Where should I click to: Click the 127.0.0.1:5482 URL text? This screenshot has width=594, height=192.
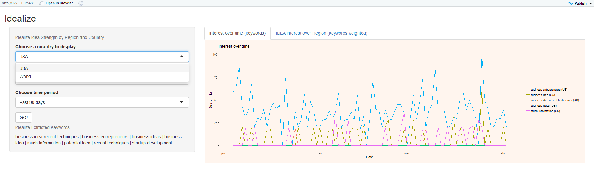tap(18, 3)
